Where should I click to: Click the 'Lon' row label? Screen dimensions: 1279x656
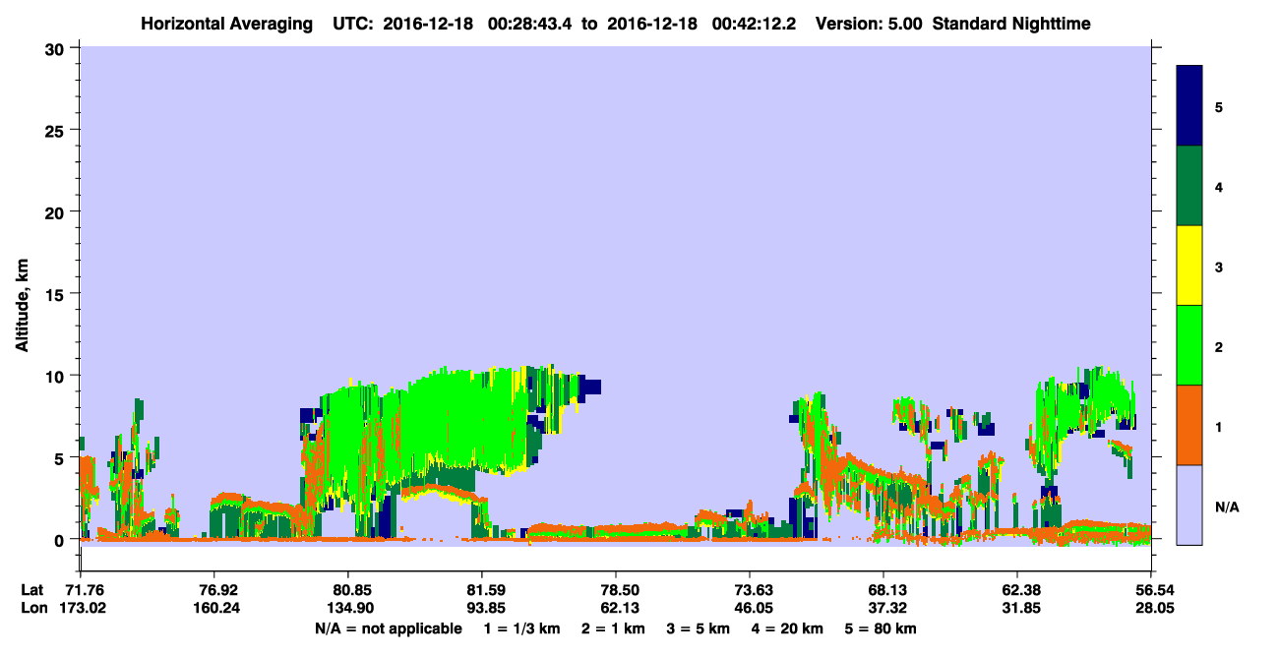click(32, 608)
